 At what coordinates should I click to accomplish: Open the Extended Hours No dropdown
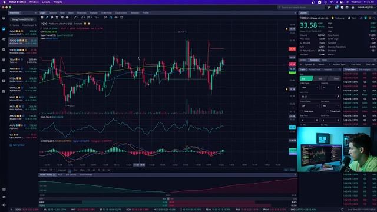[x=331, y=106]
